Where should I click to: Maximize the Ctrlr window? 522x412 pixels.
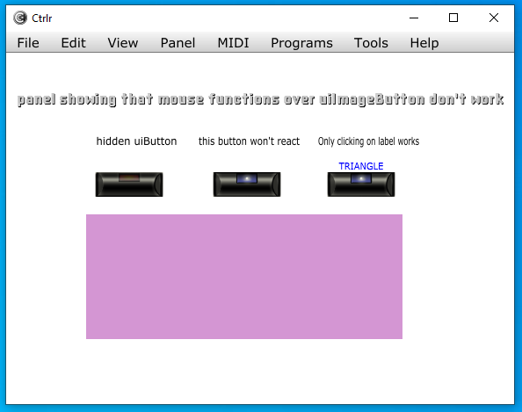click(453, 18)
